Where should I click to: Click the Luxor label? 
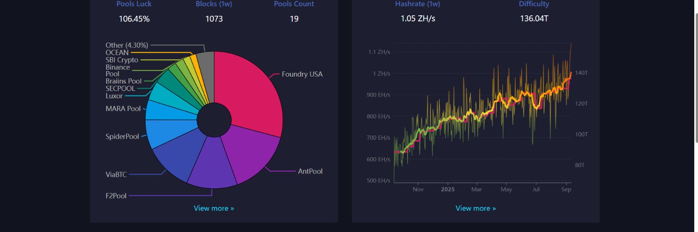114,96
